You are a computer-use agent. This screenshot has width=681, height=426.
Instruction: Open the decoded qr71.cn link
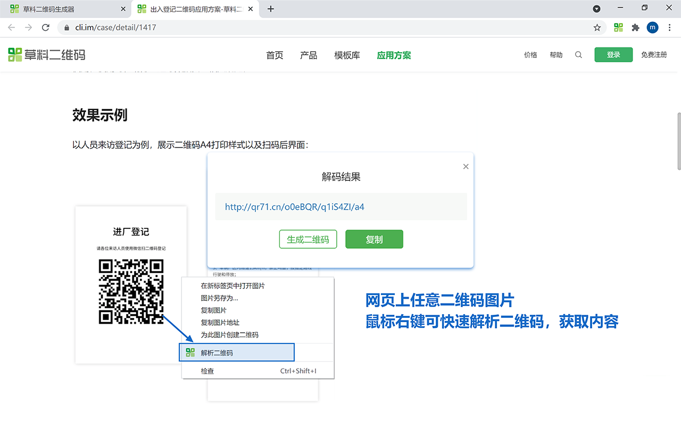294,207
